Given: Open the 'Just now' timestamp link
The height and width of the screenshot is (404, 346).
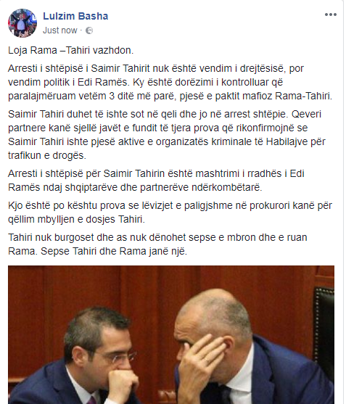Looking at the screenshot, I should click(60, 30).
